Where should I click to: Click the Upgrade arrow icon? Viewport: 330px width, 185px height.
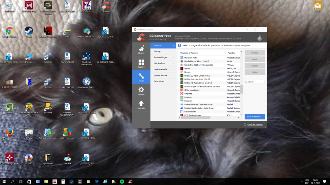141,105
